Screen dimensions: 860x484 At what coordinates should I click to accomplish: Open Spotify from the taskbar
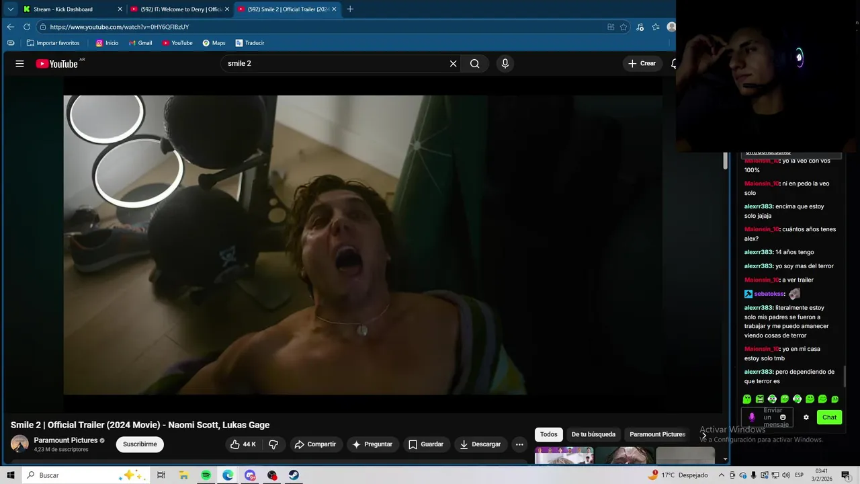pos(206,475)
